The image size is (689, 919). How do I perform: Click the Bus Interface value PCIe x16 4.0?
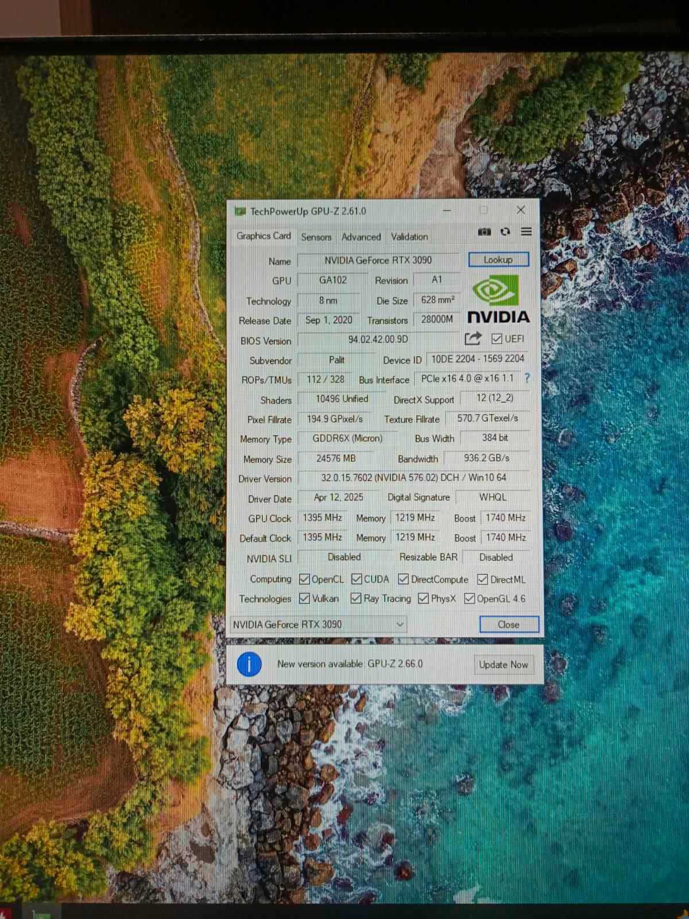(467, 379)
